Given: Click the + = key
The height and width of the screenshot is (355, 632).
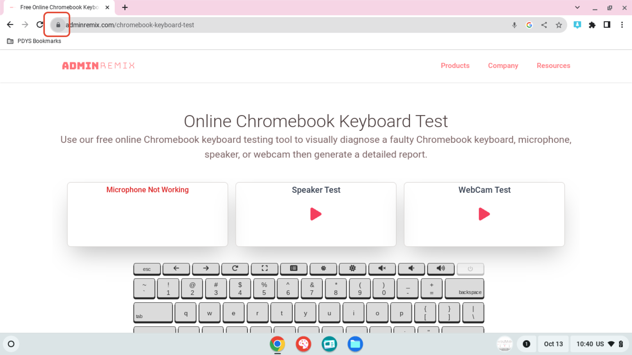Looking at the screenshot, I should 431,289.
